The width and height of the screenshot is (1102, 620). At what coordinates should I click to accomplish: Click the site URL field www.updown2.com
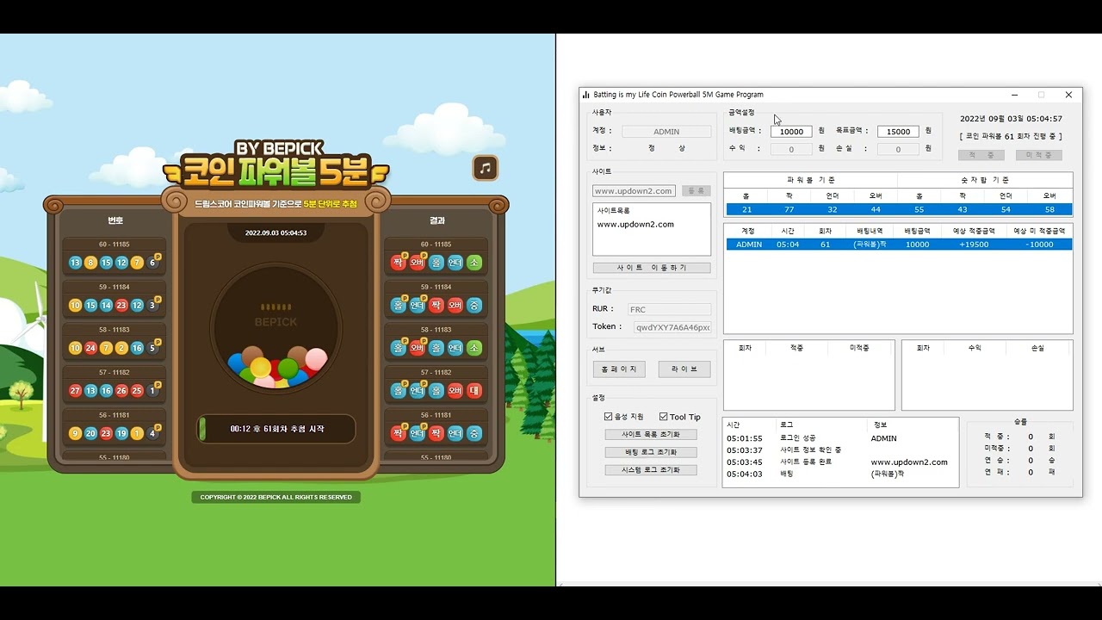coord(634,191)
